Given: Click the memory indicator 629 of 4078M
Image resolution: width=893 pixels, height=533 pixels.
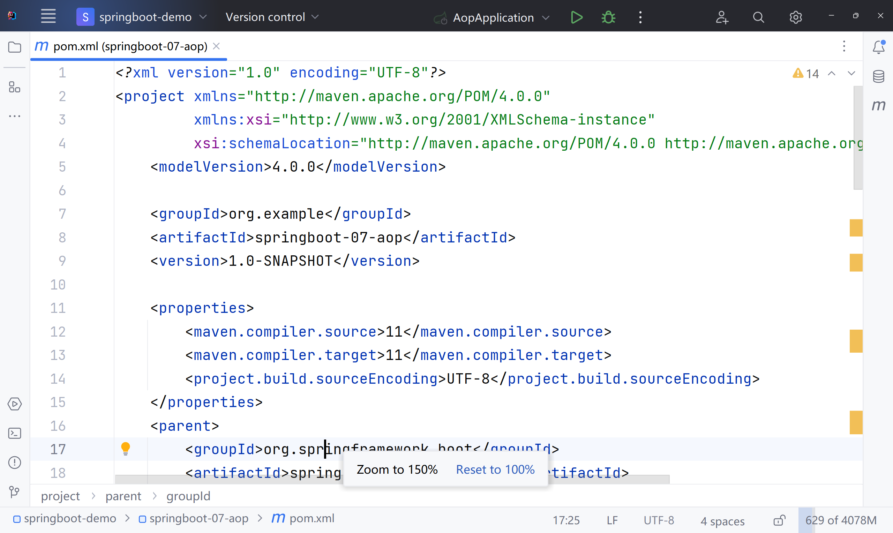Looking at the screenshot, I should [841, 520].
